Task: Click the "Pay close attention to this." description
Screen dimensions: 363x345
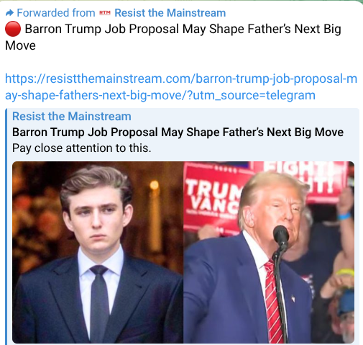Action: 82,148
